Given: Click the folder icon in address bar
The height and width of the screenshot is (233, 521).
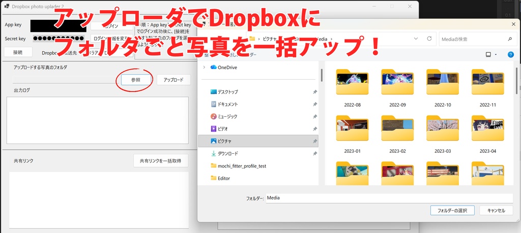Looking at the screenshot, I should click(x=252, y=39).
